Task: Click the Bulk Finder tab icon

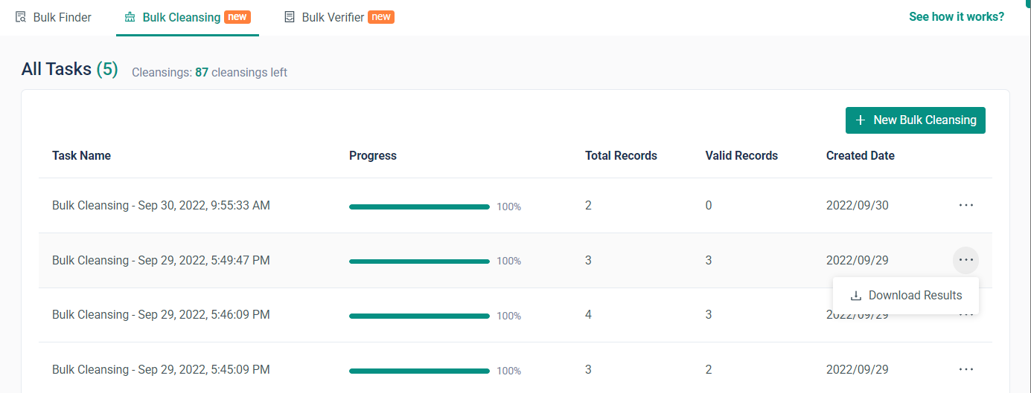Action: point(21,16)
